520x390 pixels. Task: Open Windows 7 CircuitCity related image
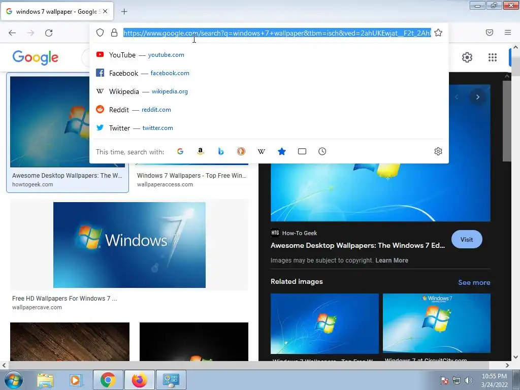tap(436, 323)
